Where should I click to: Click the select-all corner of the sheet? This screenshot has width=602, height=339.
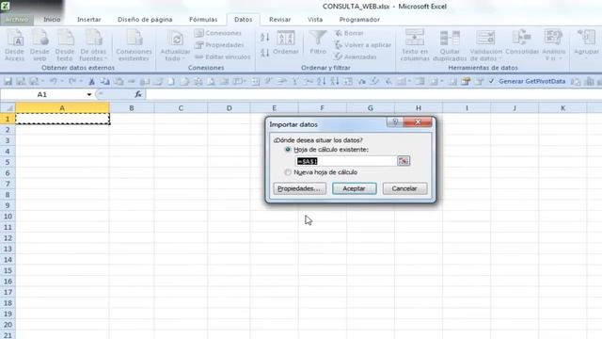pyautogui.click(x=8, y=108)
